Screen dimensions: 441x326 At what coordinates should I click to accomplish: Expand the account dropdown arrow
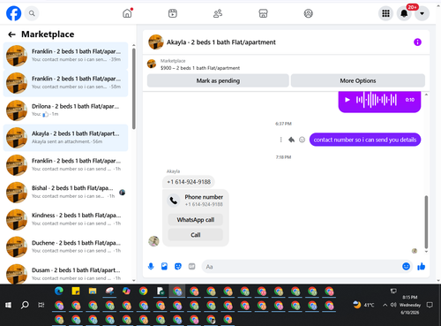coord(422,13)
